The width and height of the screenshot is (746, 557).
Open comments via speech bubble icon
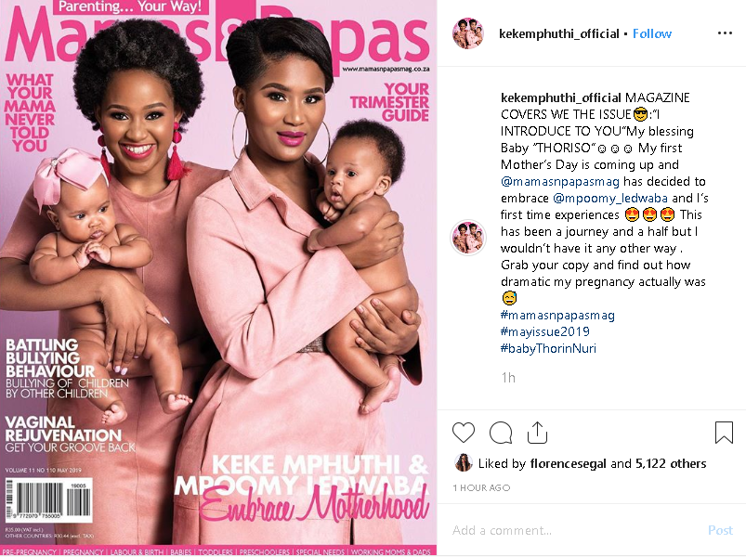(x=501, y=433)
